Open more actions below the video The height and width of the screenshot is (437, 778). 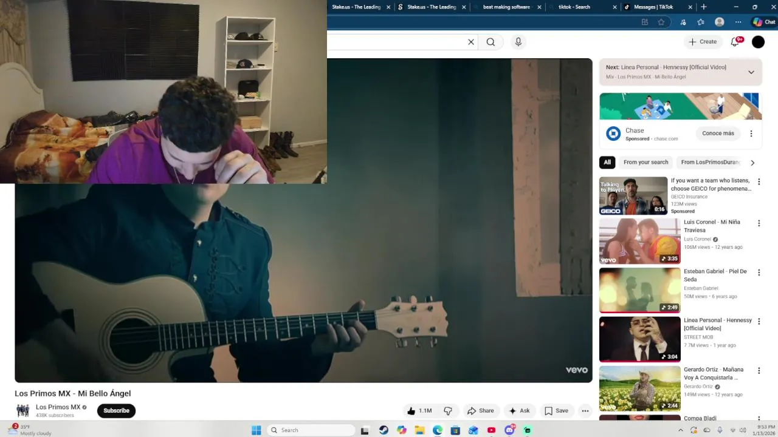(x=585, y=411)
